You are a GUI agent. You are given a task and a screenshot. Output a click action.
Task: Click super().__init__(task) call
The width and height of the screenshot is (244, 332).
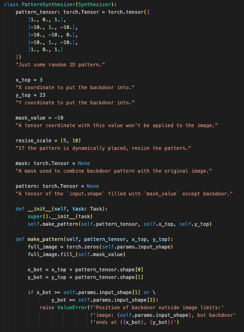click(60, 216)
